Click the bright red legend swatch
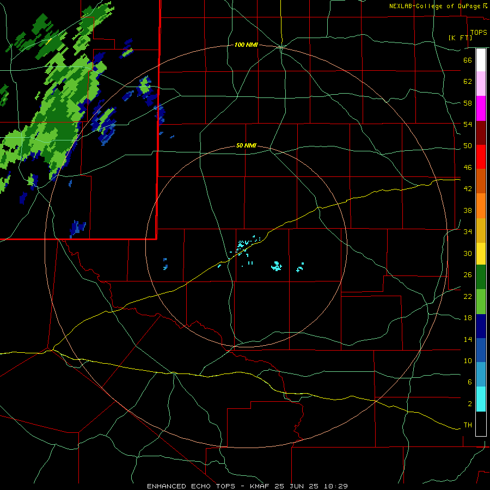The height and width of the screenshot is (490, 490). click(x=481, y=157)
